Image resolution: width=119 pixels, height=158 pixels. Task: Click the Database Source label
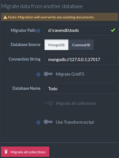click(26, 45)
